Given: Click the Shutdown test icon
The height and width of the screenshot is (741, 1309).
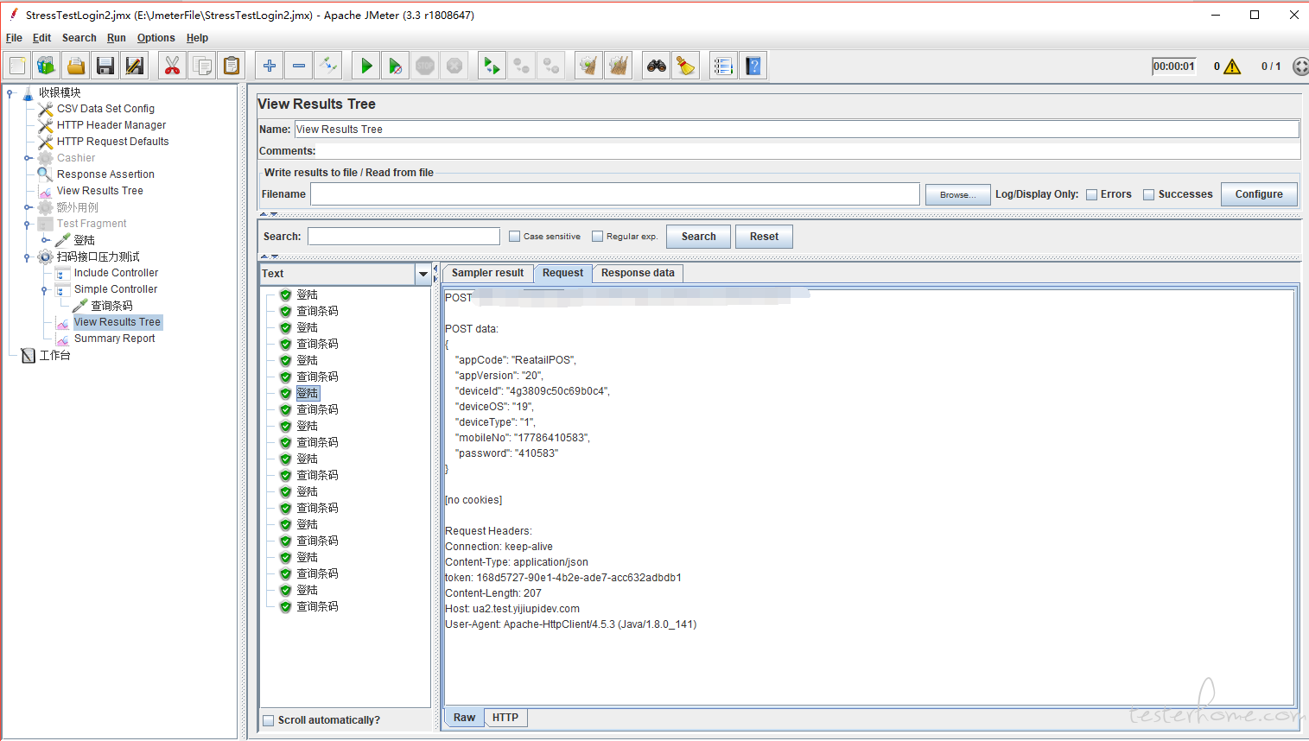Looking at the screenshot, I should [x=454, y=66].
